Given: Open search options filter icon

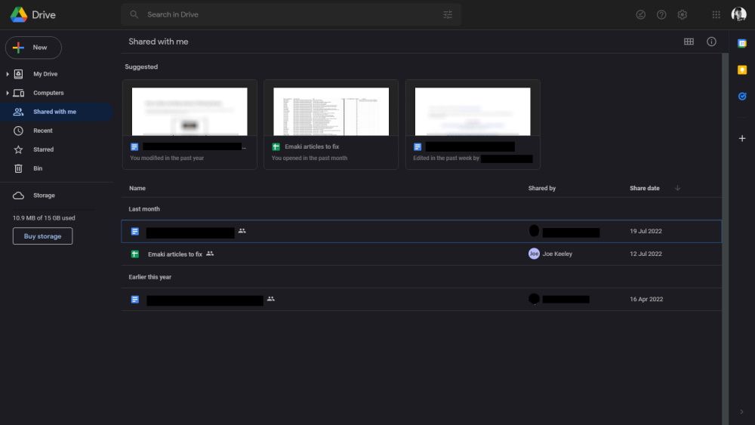Looking at the screenshot, I should coord(448,14).
